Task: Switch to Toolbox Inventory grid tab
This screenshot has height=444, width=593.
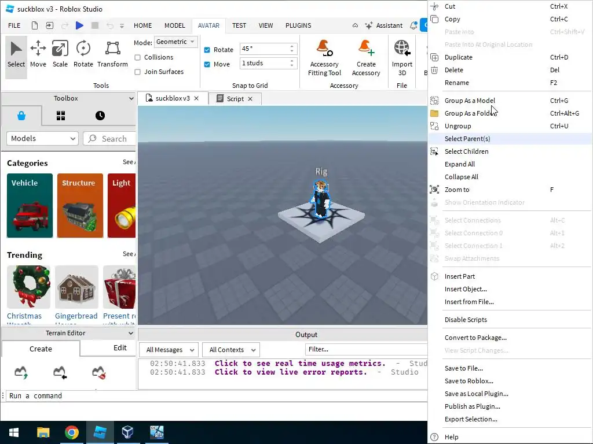Action: (60, 116)
